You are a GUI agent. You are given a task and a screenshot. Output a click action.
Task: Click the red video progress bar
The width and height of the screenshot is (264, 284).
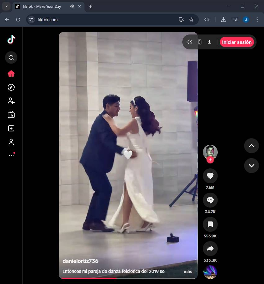[88, 278]
